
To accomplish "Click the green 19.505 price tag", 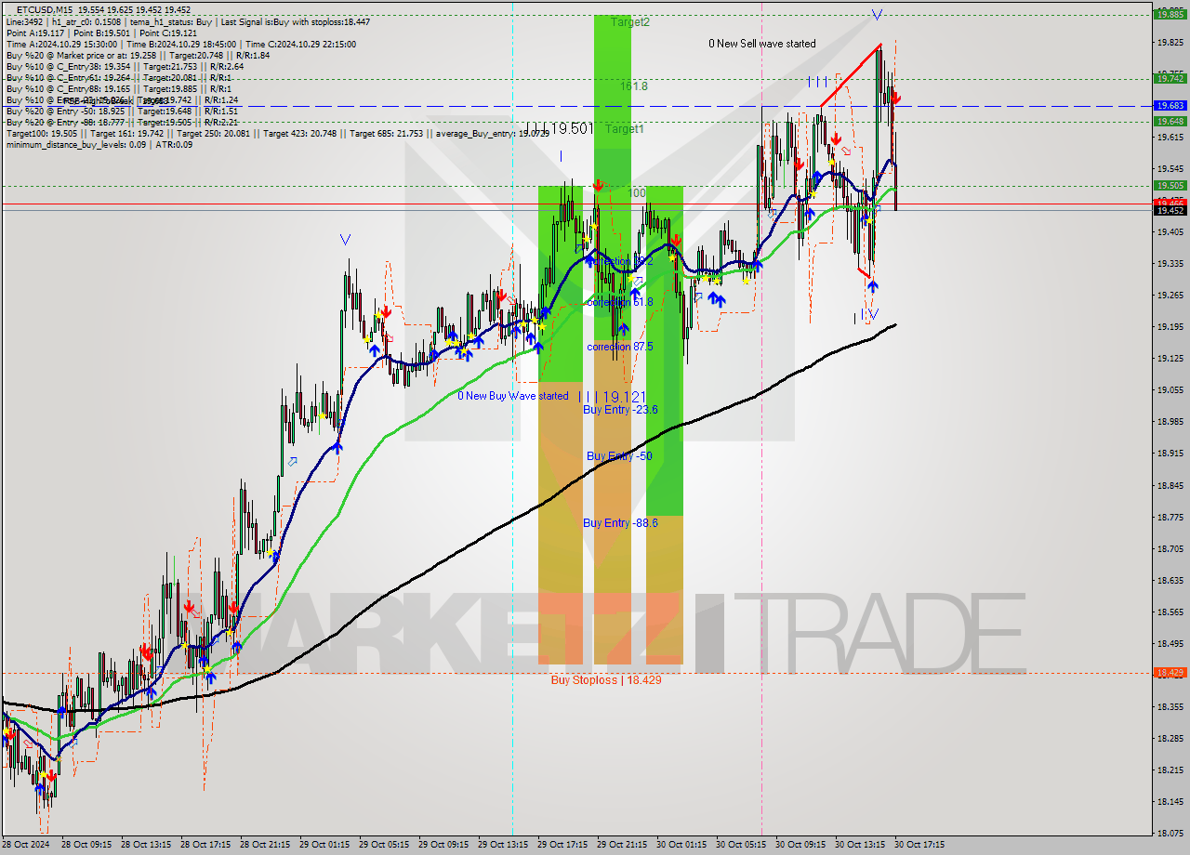I will tap(1170, 185).
